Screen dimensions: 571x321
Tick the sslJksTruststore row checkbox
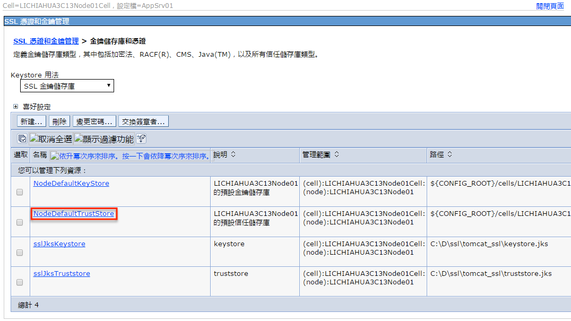[x=20, y=283]
